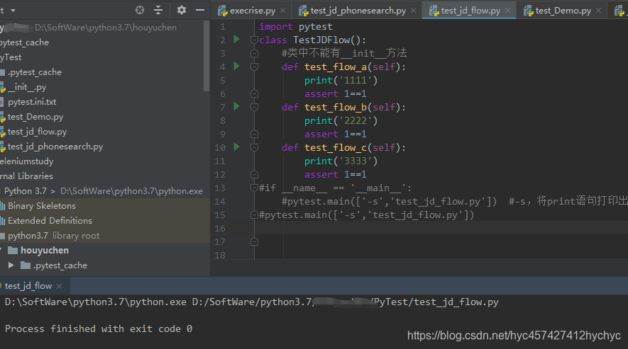Switch to execrise.py tab

click(253, 11)
